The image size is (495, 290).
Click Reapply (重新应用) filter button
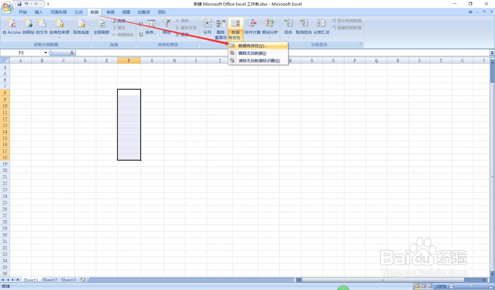coord(186,27)
